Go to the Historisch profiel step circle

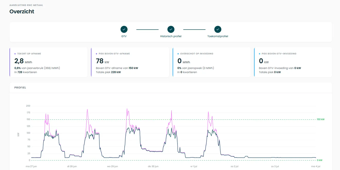(x=171, y=29)
